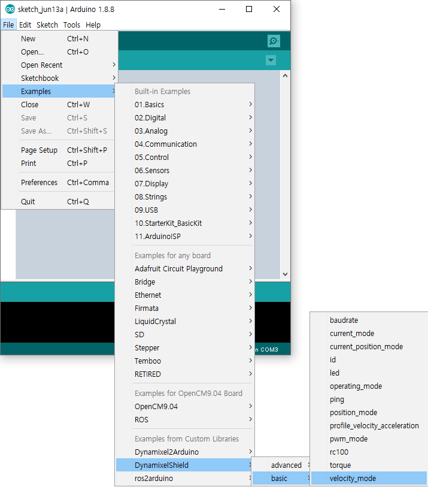The image size is (428, 487).
Task: Click the tab options dropdown arrow
Action: [271, 61]
